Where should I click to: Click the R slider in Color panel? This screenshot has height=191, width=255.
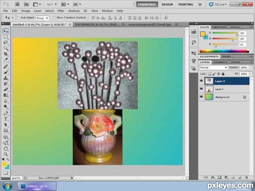click(x=225, y=33)
